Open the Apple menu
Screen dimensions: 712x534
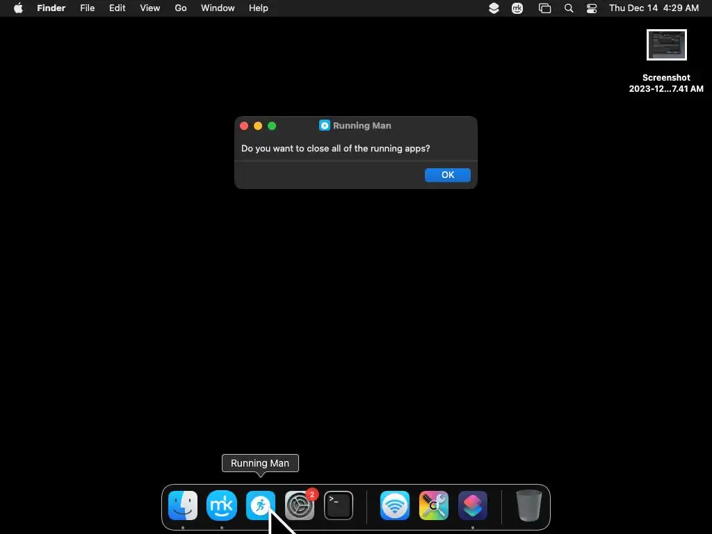[x=18, y=8]
